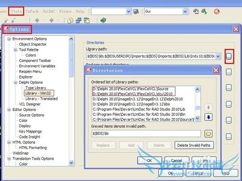Click the $(BDS)\lib path input field
Screen dimensions: 242x181
tap(146, 134)
